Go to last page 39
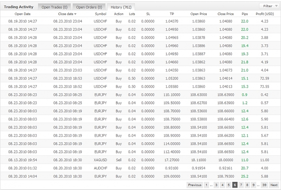Image resolution: width=281 pixels, height=190 pixels. point(264,185)
